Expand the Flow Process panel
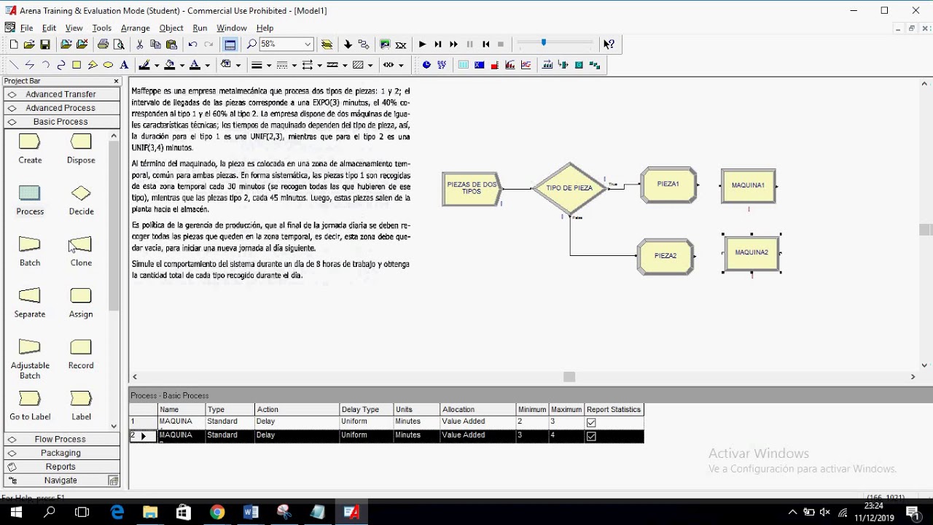Viewport: 933px width, 525px height. click(x=61, y=439)
